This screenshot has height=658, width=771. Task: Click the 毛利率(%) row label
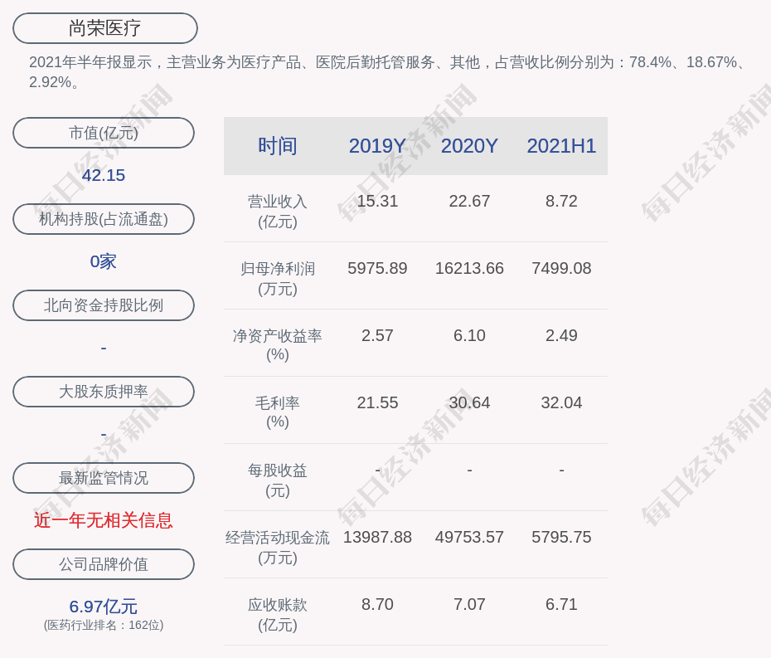click(x=277, y=412)
